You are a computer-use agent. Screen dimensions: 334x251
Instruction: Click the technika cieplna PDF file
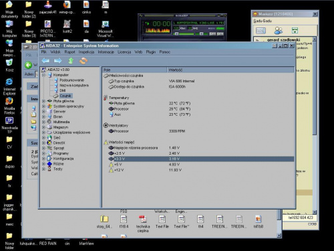point(143,224)
